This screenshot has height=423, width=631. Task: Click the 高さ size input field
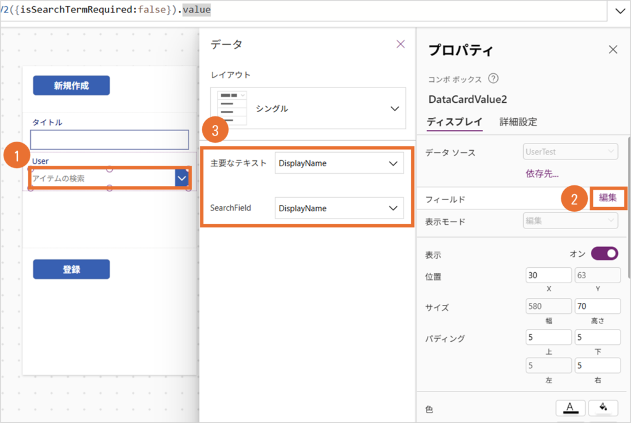point(597,306)
